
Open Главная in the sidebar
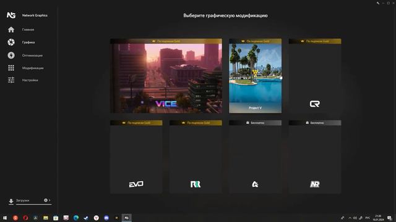point(28,30)
